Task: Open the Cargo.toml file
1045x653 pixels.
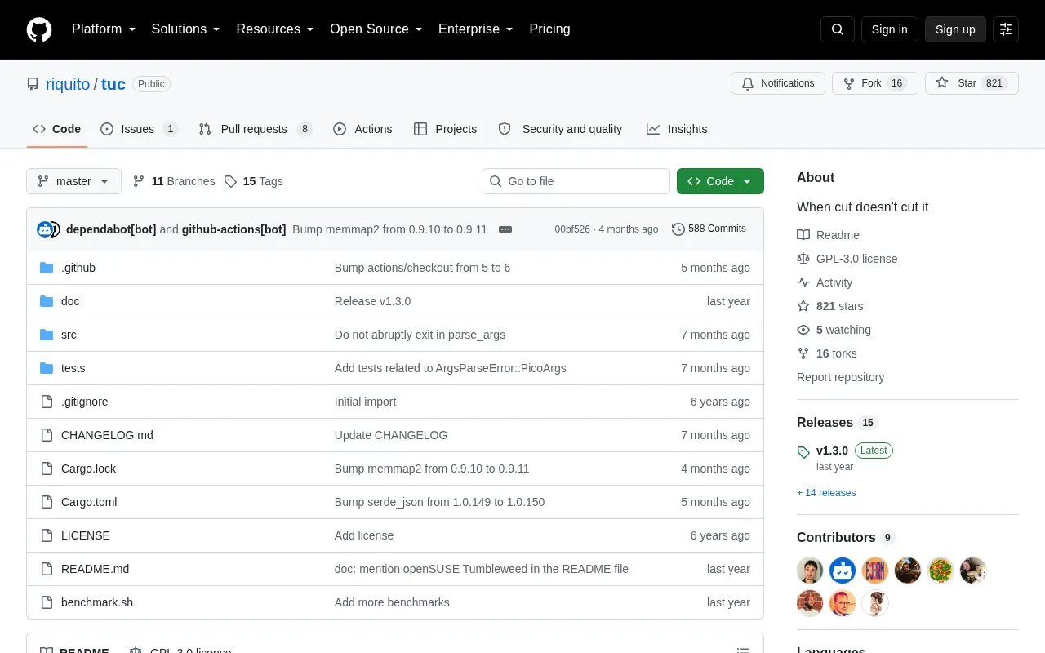Action: point(89,502)
